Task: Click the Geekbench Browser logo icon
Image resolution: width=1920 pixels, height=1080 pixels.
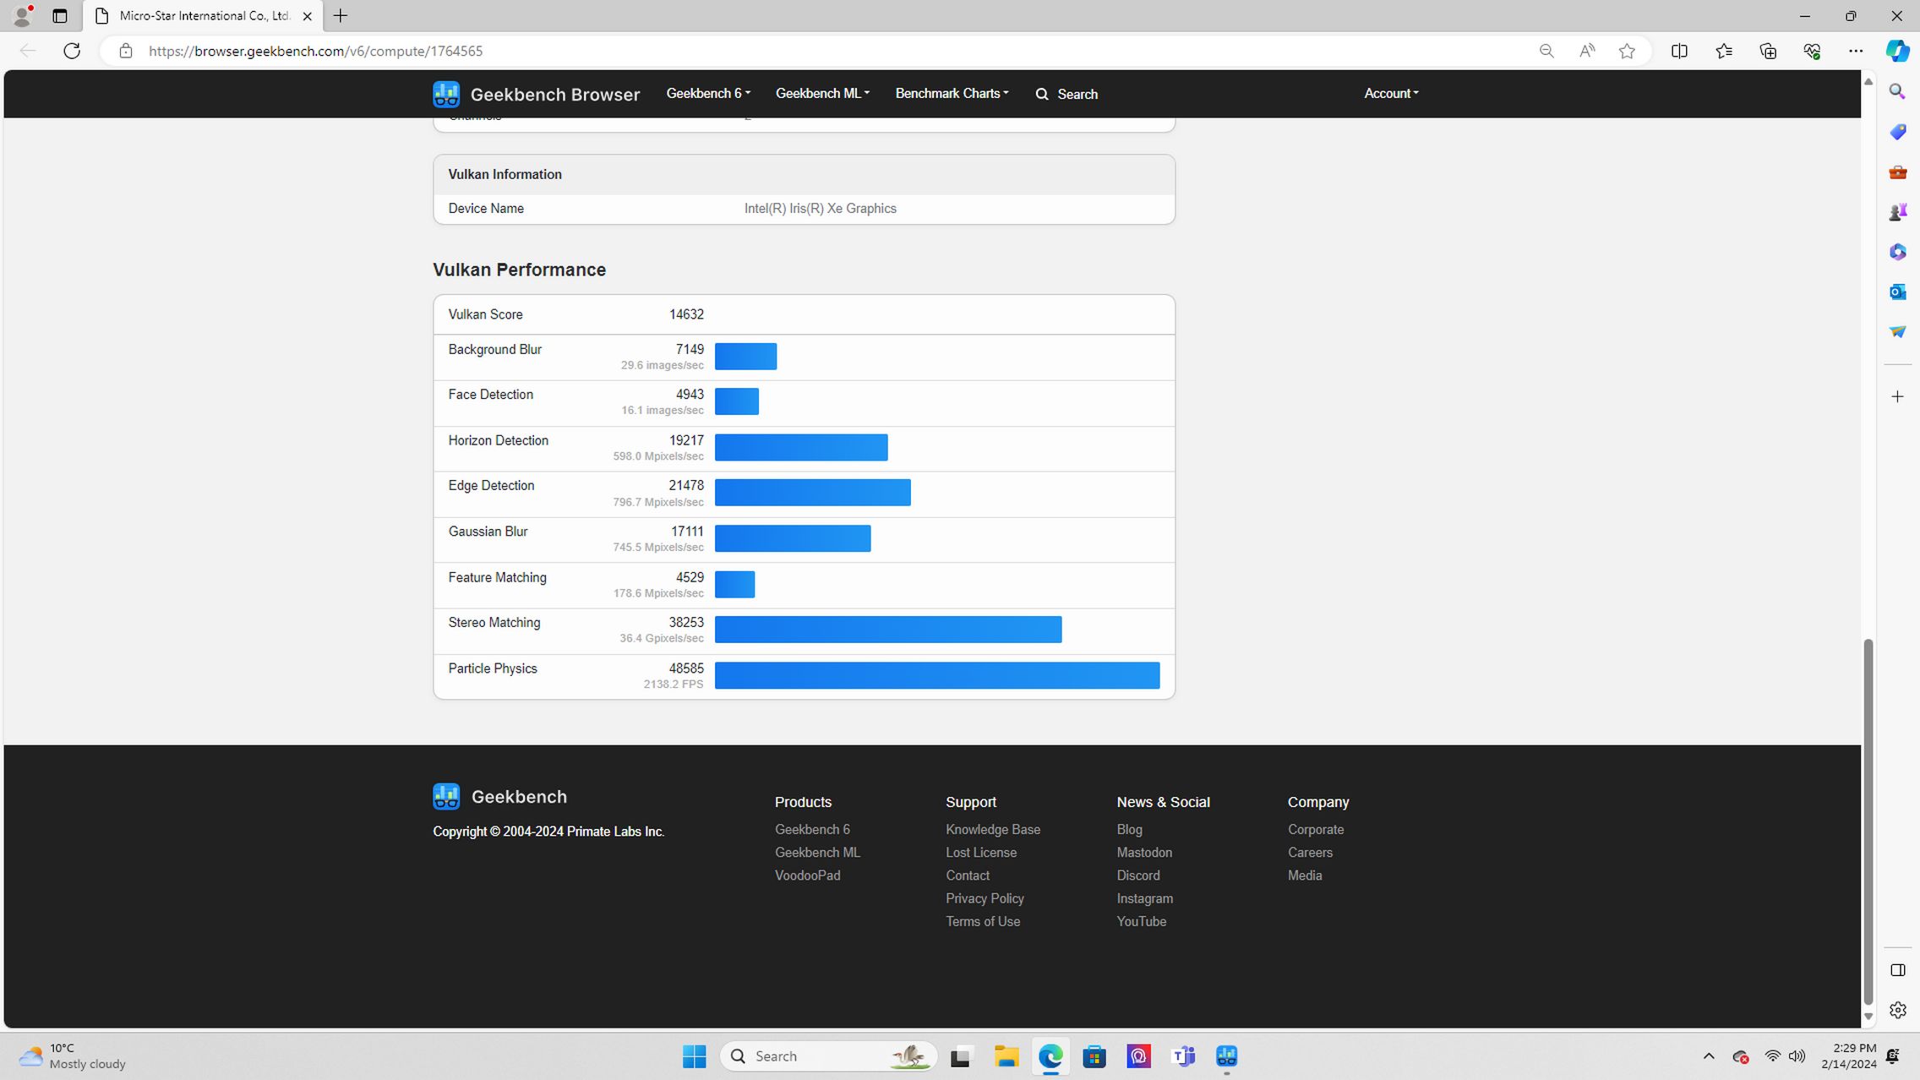Action: tap(446, 94)
